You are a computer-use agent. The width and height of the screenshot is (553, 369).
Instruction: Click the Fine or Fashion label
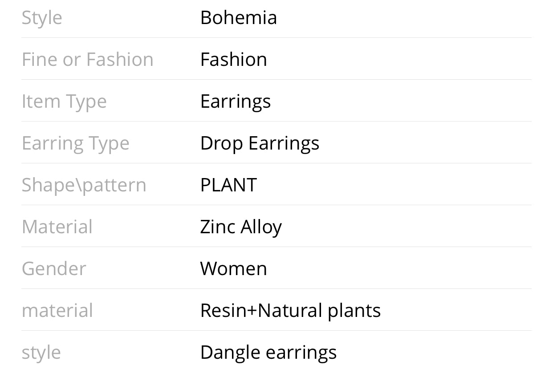coord(87,60)
